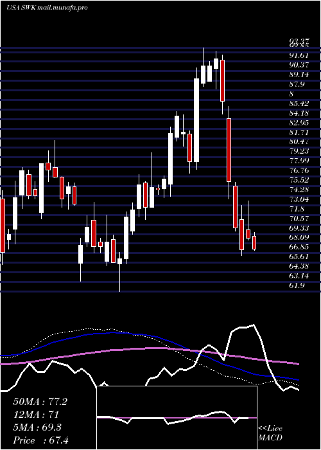The width and height of the screenshot is (321, 450).
Task: Click the 85.42 price axis label
Action: click(299, 104)
